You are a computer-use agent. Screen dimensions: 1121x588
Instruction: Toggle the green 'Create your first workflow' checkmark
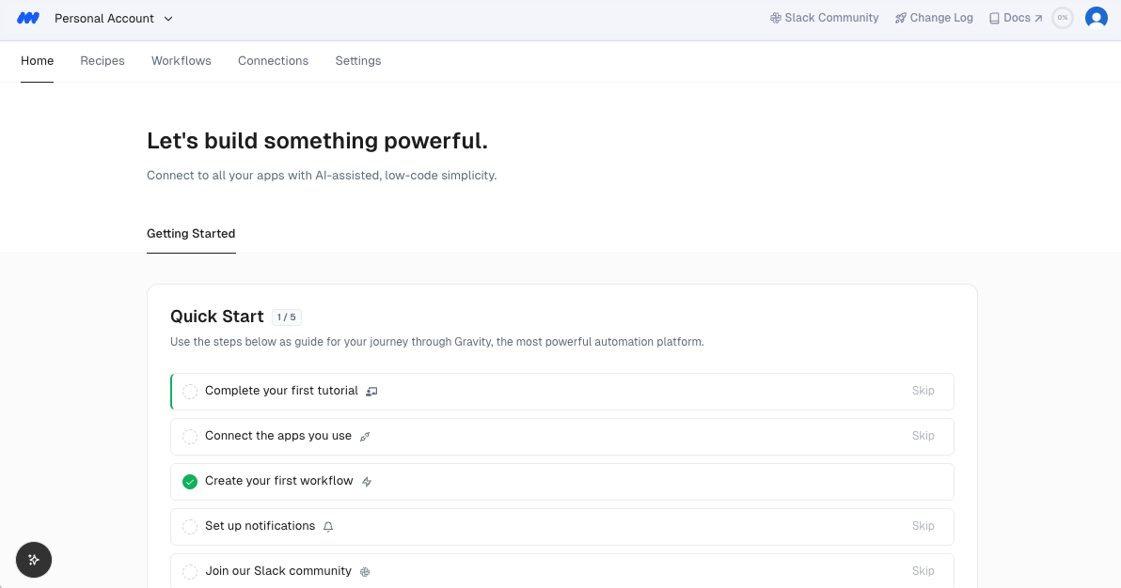[x=189, y=482]
